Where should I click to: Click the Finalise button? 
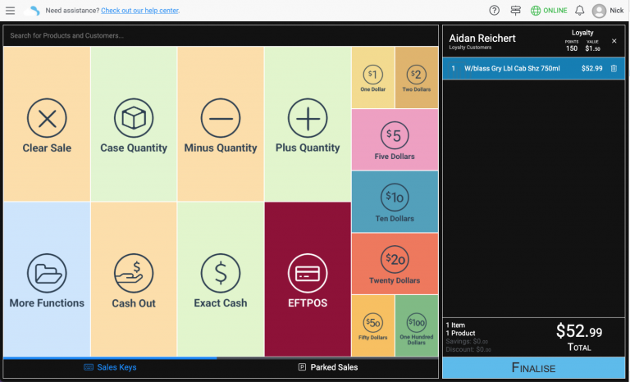(x=533, y=367)
